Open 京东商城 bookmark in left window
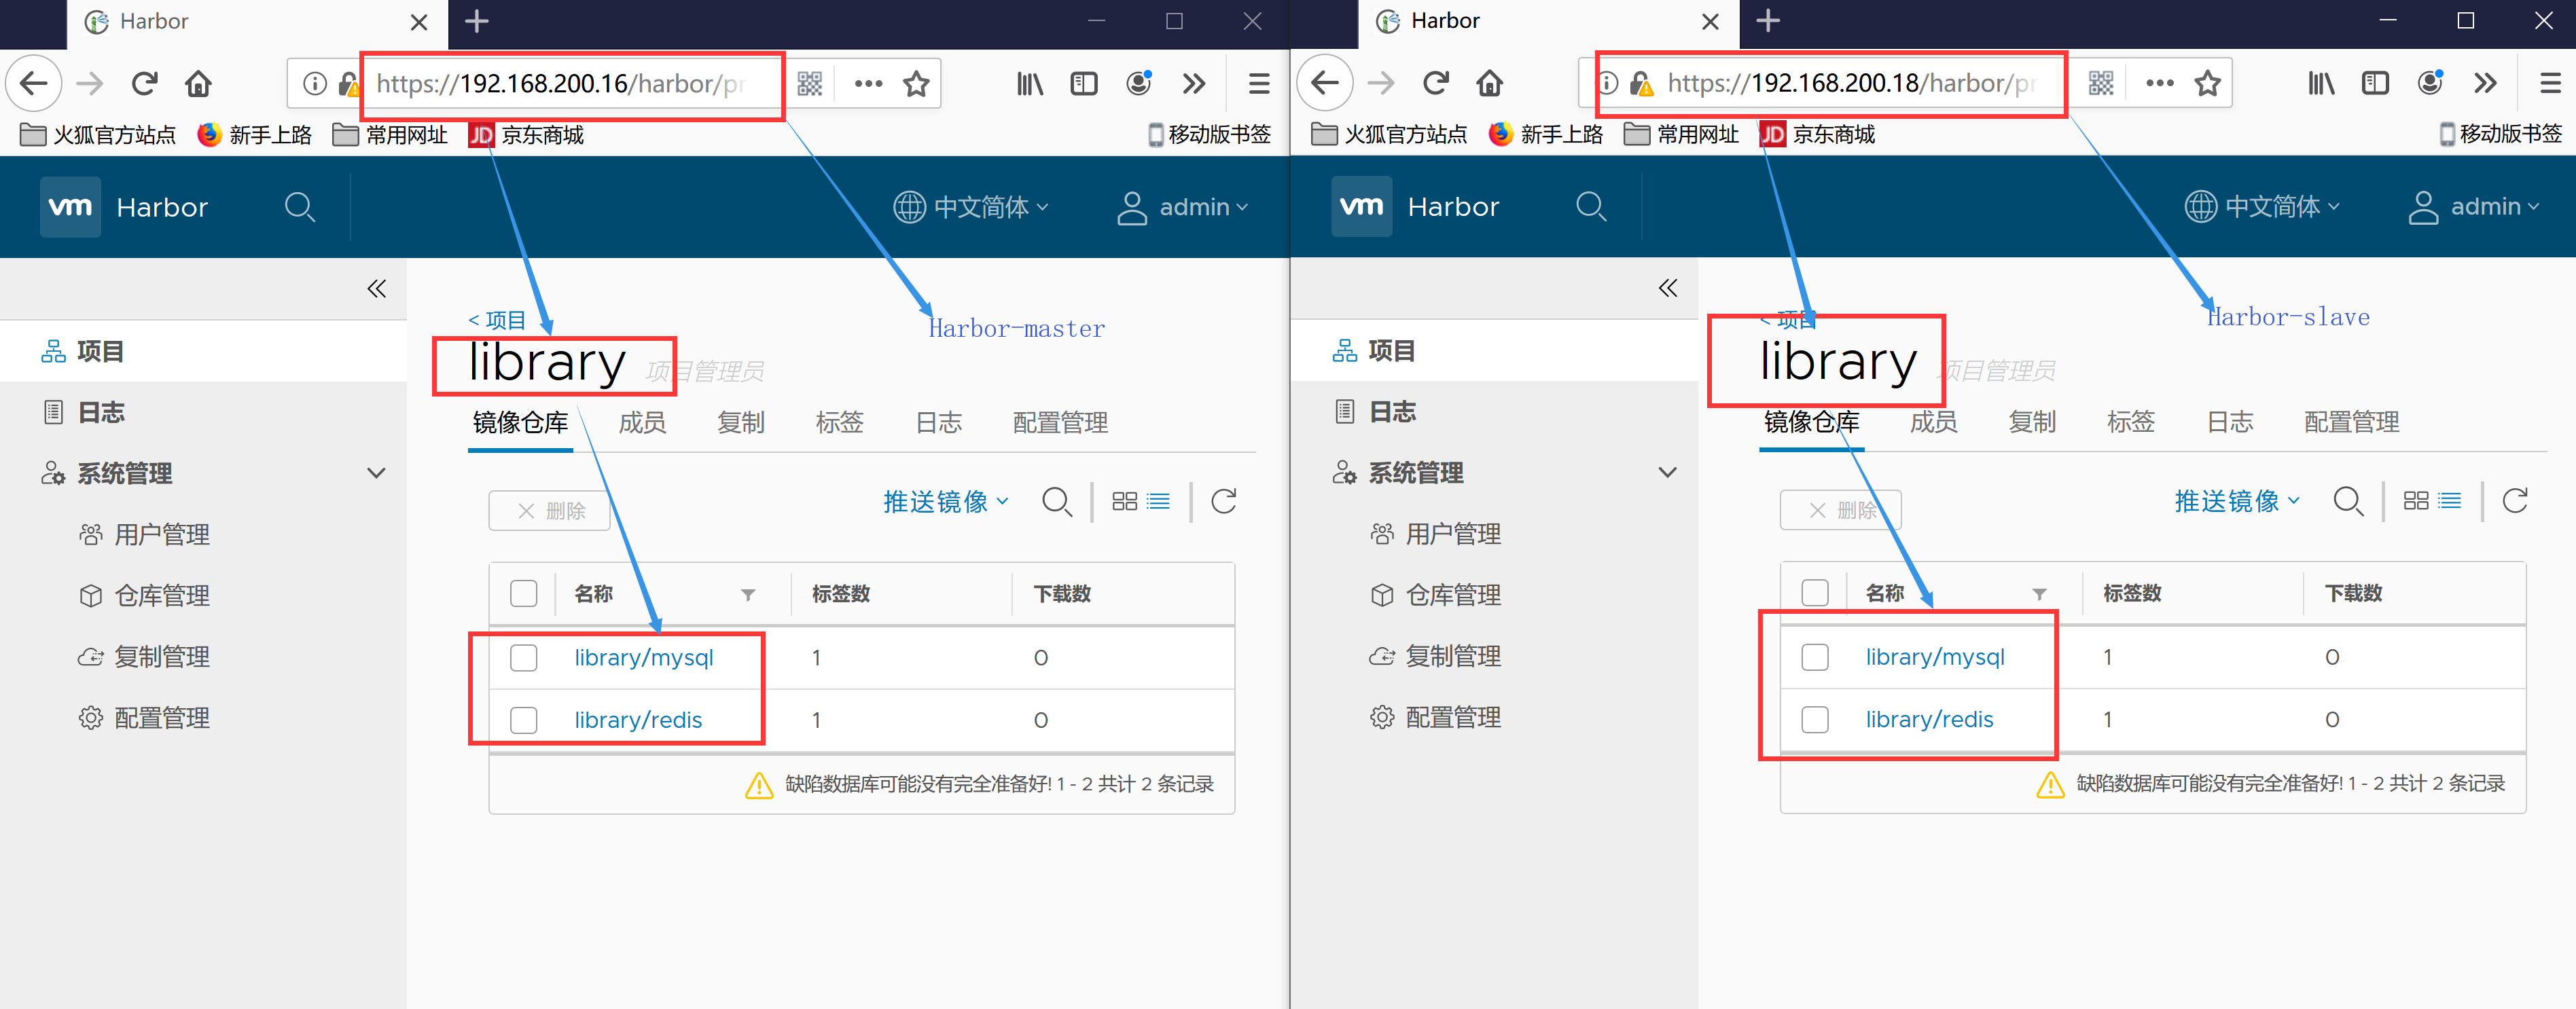 click(526, 135)
